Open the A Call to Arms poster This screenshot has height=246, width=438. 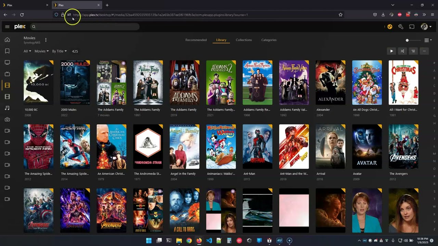[x=184, y=210]
